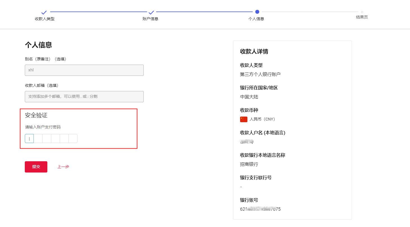Click the China flag icon beside 人民币
The height and width of the screenshot is (227, 410).
pyautogui.click(x=243, y=119)
